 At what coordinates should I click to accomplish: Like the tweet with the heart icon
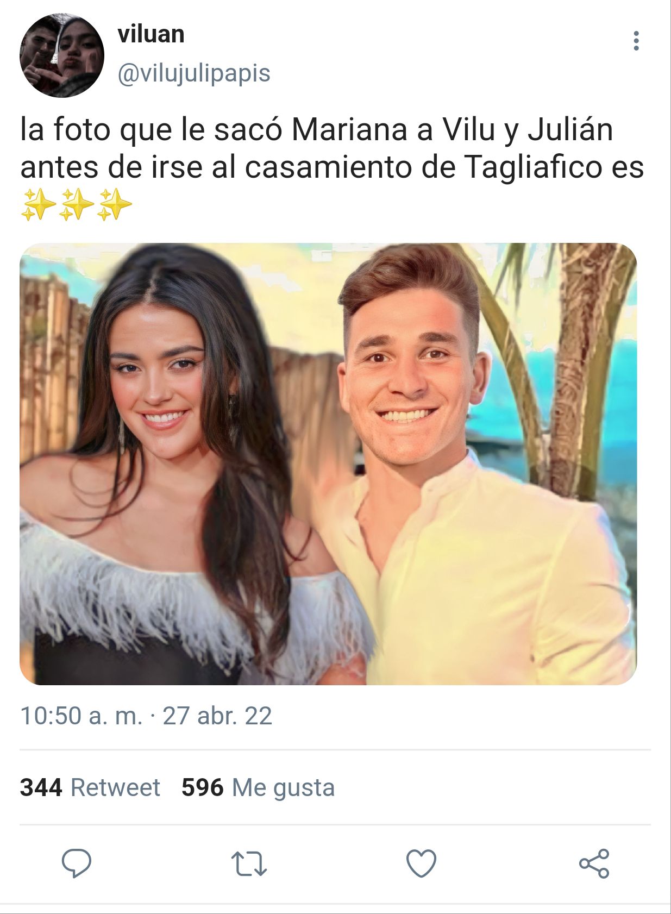coord(422,863)
